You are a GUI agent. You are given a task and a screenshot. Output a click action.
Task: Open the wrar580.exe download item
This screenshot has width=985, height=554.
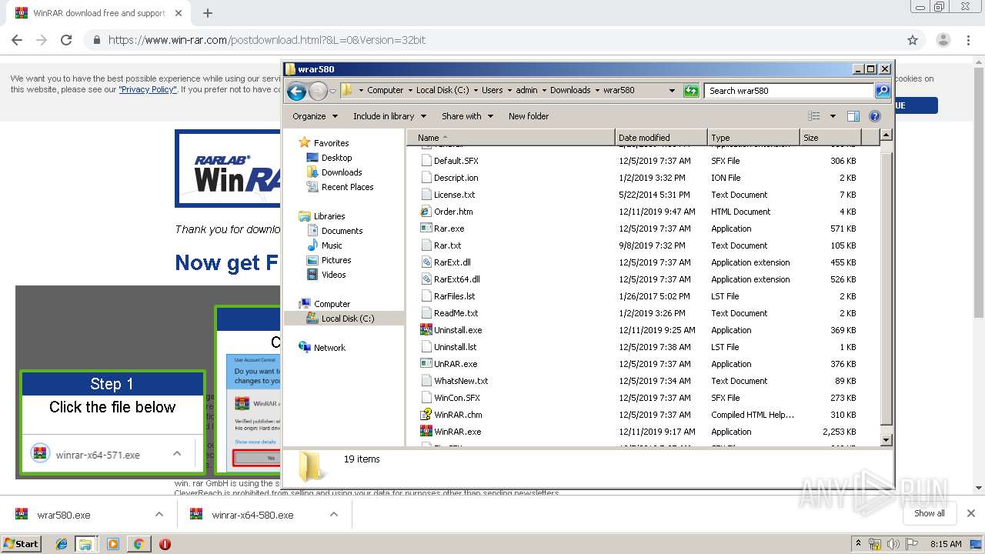pos(64,515)
